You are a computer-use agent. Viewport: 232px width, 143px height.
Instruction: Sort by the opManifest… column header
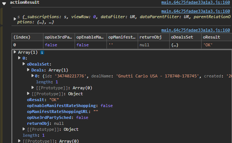[122, 37]
